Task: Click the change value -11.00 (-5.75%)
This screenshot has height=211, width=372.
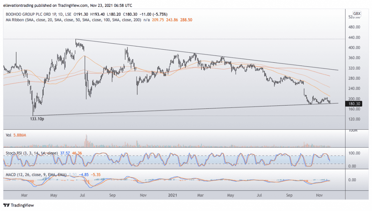Action: [x=153, y=14]
